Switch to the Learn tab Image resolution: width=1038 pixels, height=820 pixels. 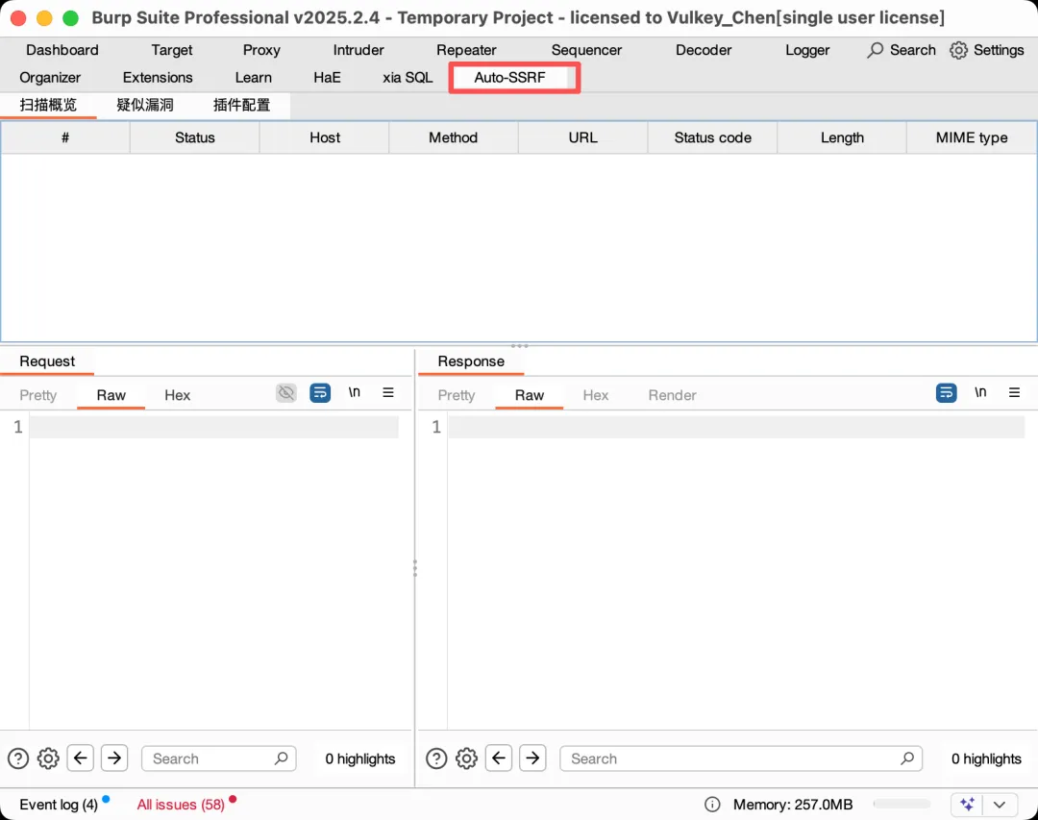click(x=254, y=78)
